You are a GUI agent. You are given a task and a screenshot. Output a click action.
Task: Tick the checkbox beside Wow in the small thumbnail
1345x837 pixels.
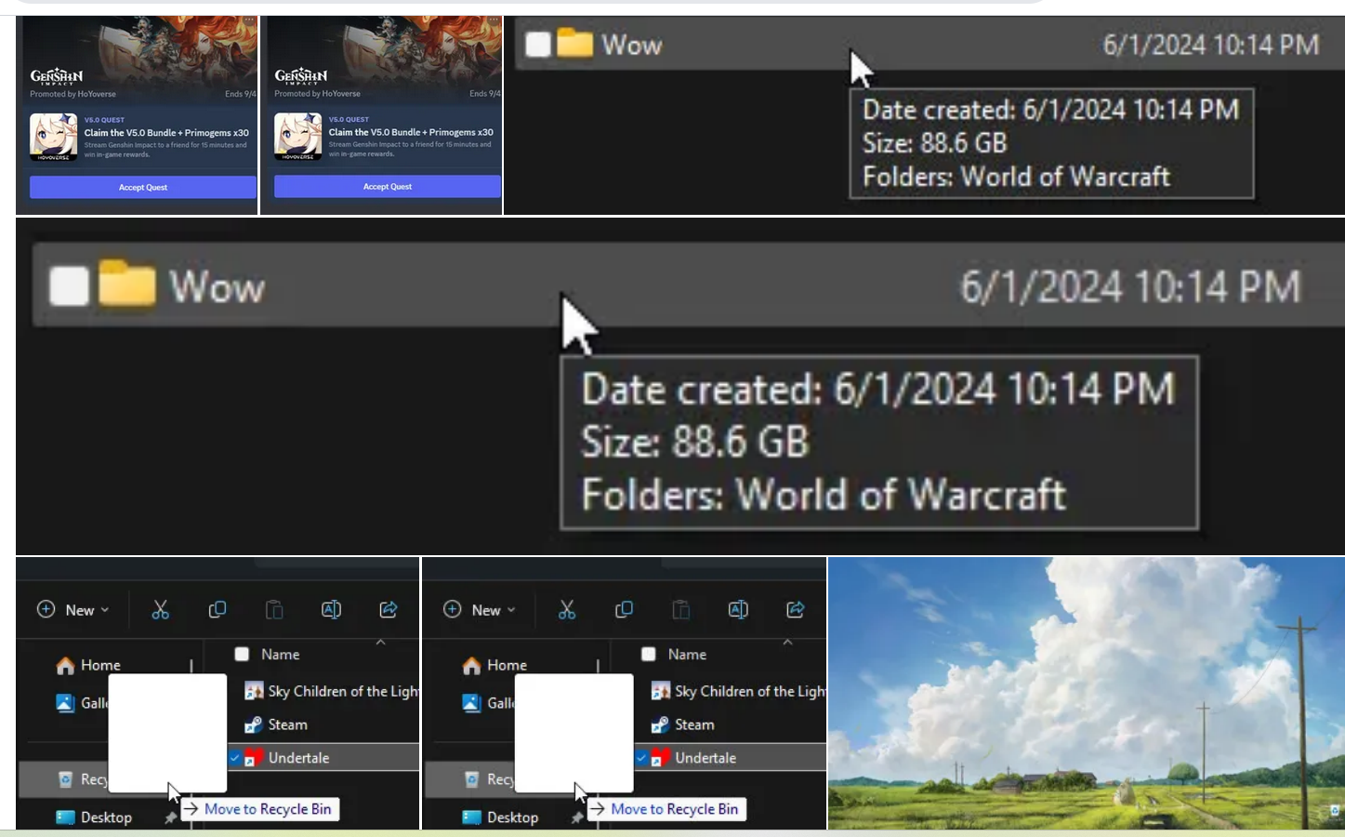538,44
